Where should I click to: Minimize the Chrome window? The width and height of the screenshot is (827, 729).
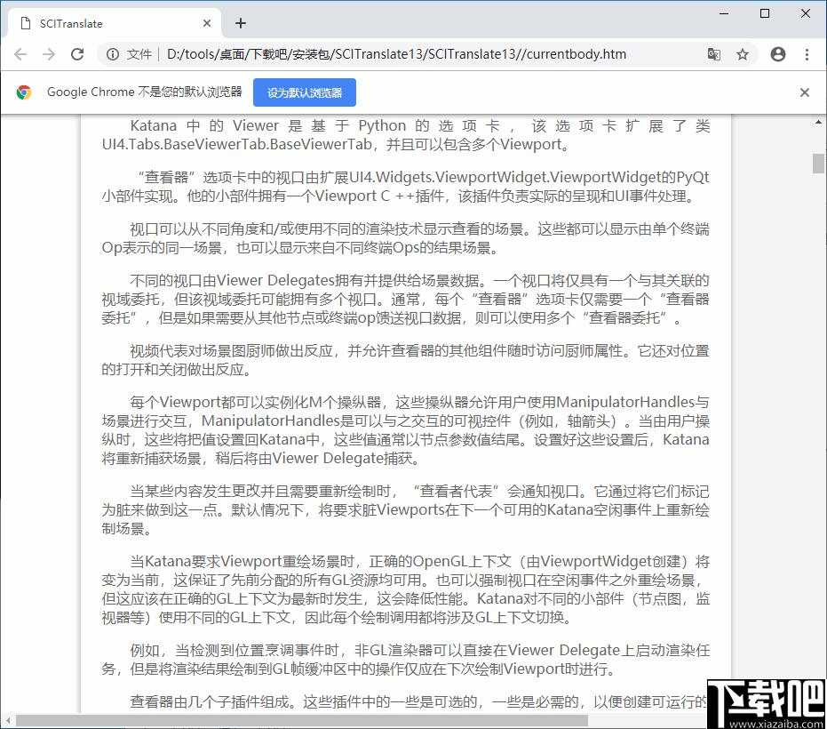point(724,13)
